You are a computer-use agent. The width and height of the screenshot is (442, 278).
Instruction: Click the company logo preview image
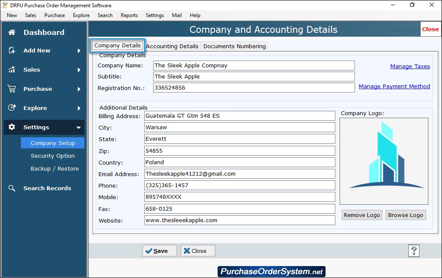coord(384,161)
